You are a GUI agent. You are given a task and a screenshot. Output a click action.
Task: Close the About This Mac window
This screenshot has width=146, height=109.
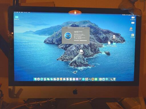click(x=63, y=28)
